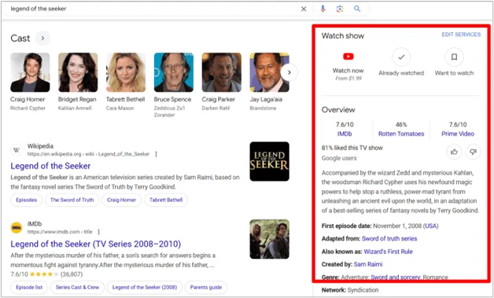Image resolution: width=494 pixels, height=298 pixels.
Task: Open Wikipedia result three-dot menu
Action: (156, 154)
